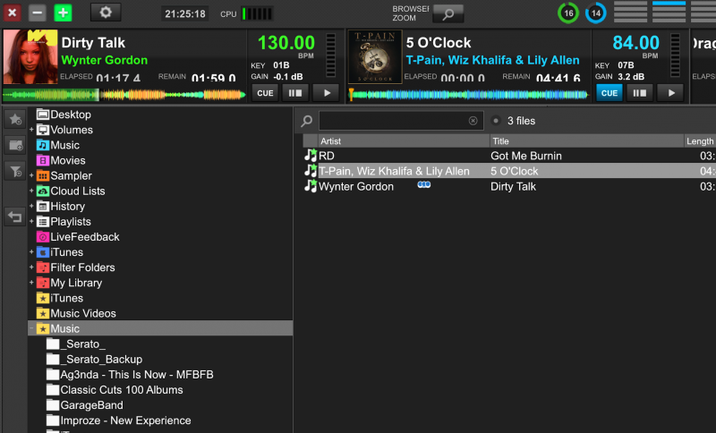Viewport: 716px width, 433px height.
Task: Click the Cloud Lists icon
Action: [43, 191]
